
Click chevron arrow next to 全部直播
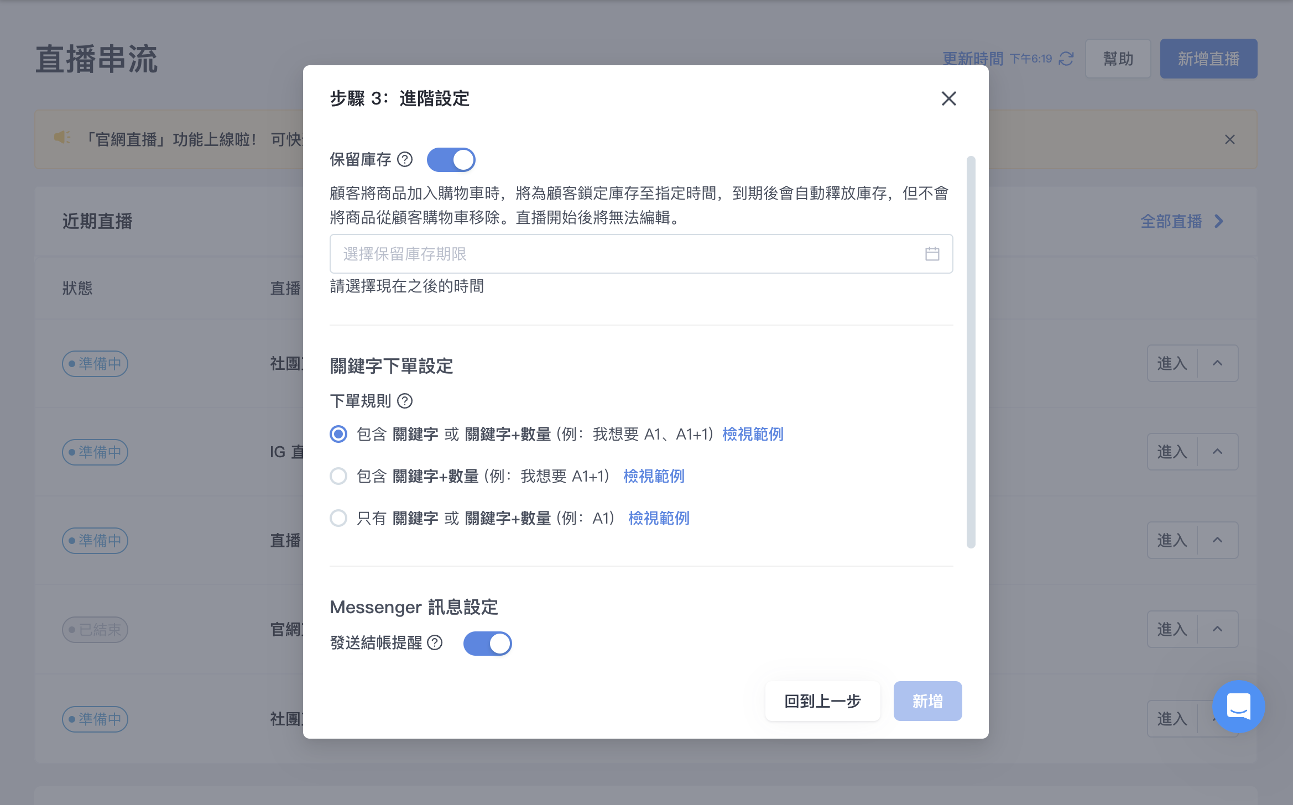1219,221
